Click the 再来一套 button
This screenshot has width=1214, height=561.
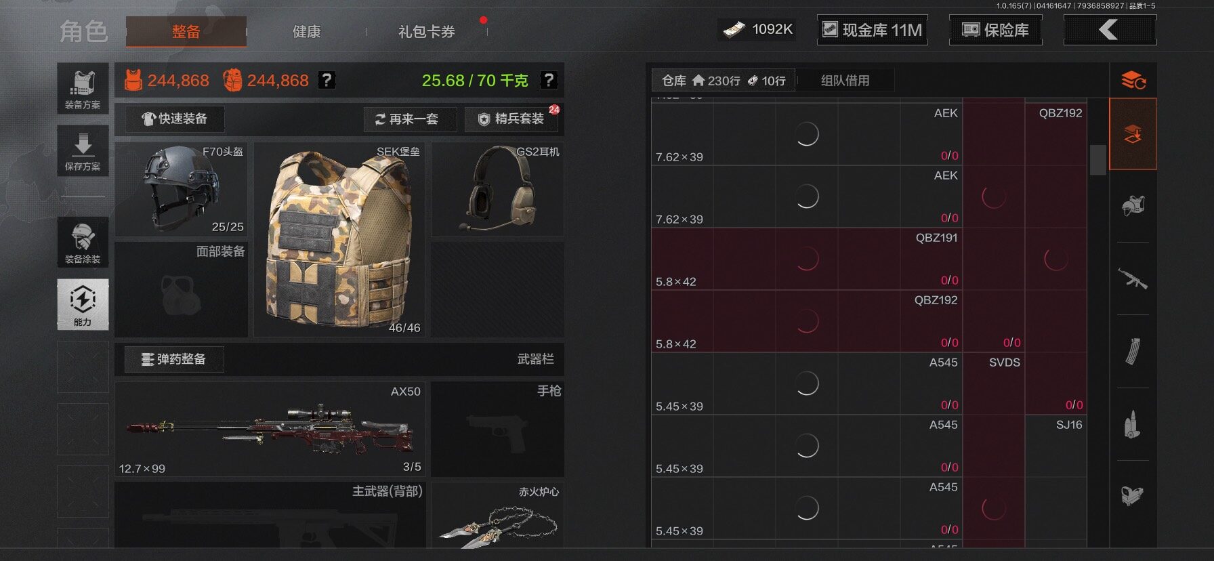[410, 119]
